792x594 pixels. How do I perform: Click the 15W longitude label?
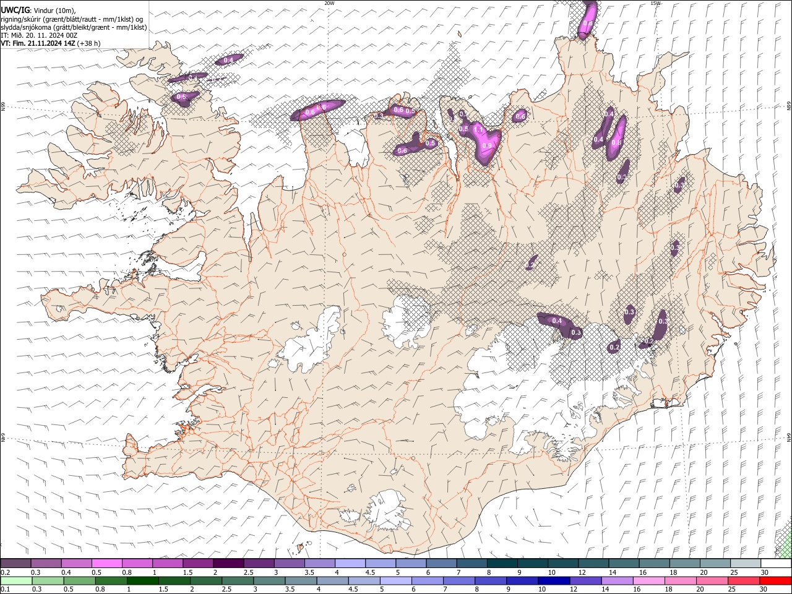(x=655, y=3)
